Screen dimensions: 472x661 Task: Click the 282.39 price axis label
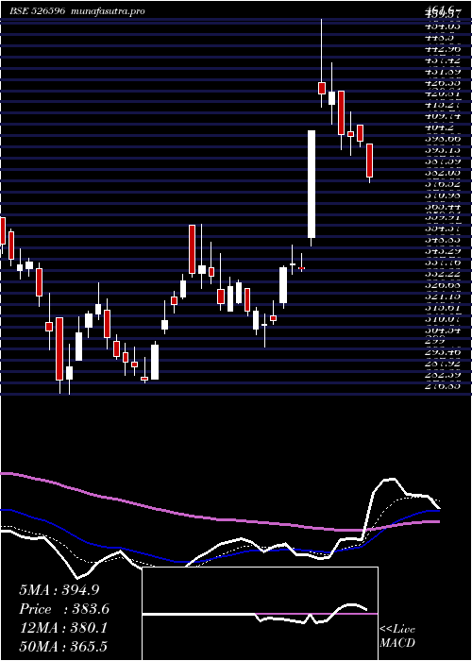pos(443,375)
